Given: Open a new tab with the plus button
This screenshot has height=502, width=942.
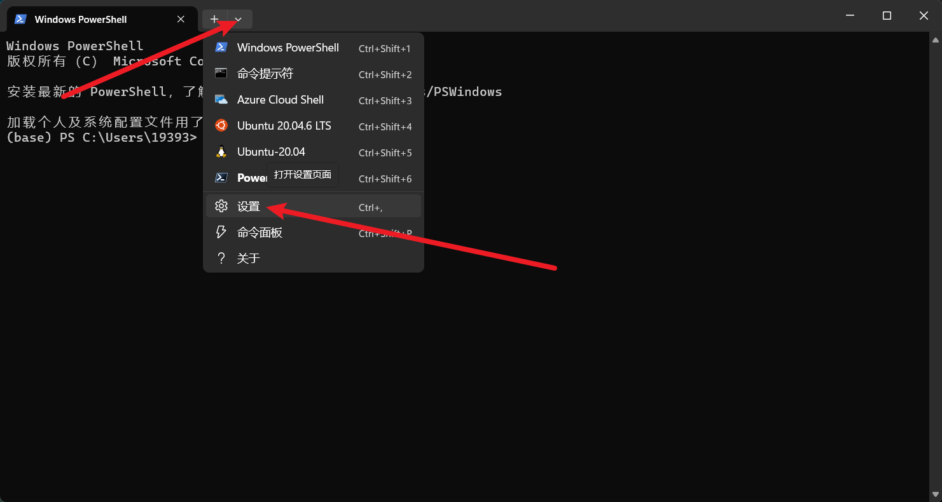Looking at the screenshot, I should pos(214,19).
